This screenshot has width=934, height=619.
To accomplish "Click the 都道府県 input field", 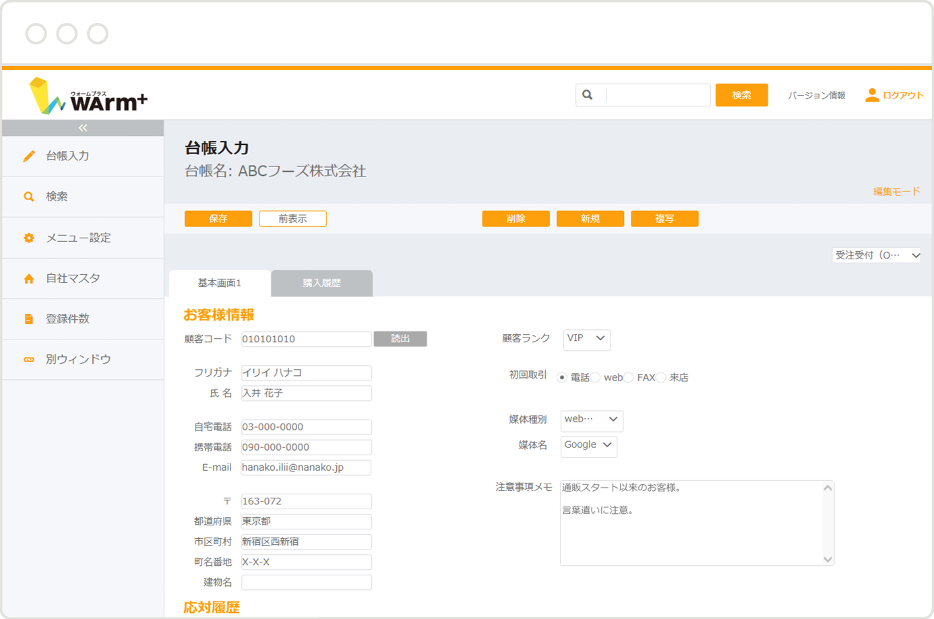I will point(306,521).
